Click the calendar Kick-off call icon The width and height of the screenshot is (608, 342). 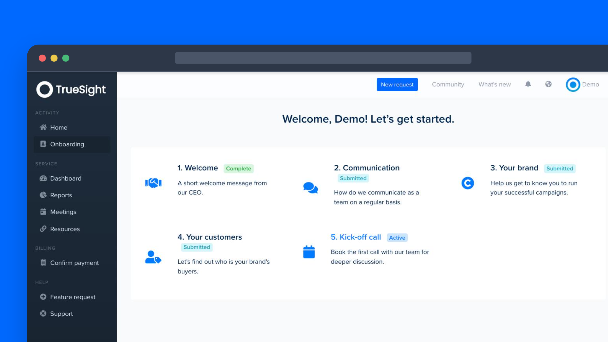point(309,252)
